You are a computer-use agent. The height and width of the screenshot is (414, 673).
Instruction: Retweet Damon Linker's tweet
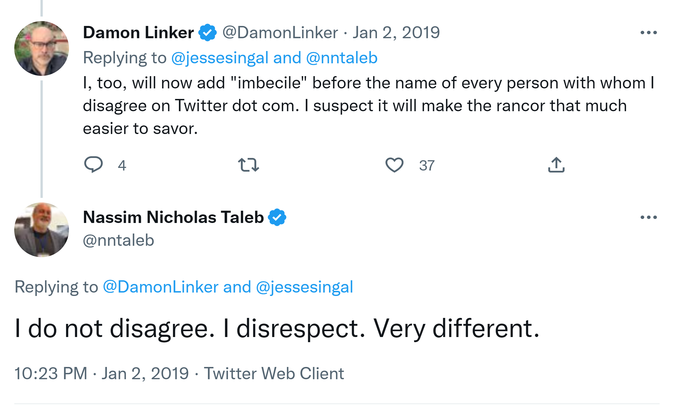coord(249,165)
